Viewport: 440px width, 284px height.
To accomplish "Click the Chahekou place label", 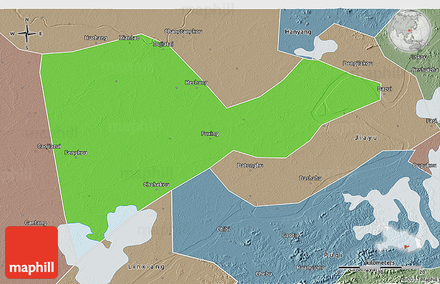I will (x=156, y=185).
